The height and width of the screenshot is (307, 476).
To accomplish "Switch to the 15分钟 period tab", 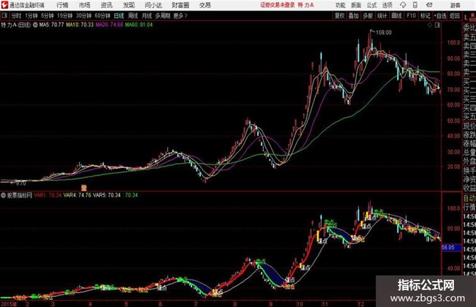I will click(65, 16).
